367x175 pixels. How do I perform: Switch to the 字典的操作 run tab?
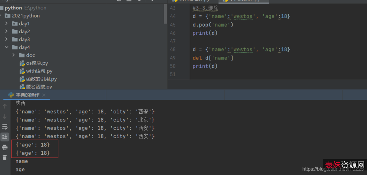(27, 95)
